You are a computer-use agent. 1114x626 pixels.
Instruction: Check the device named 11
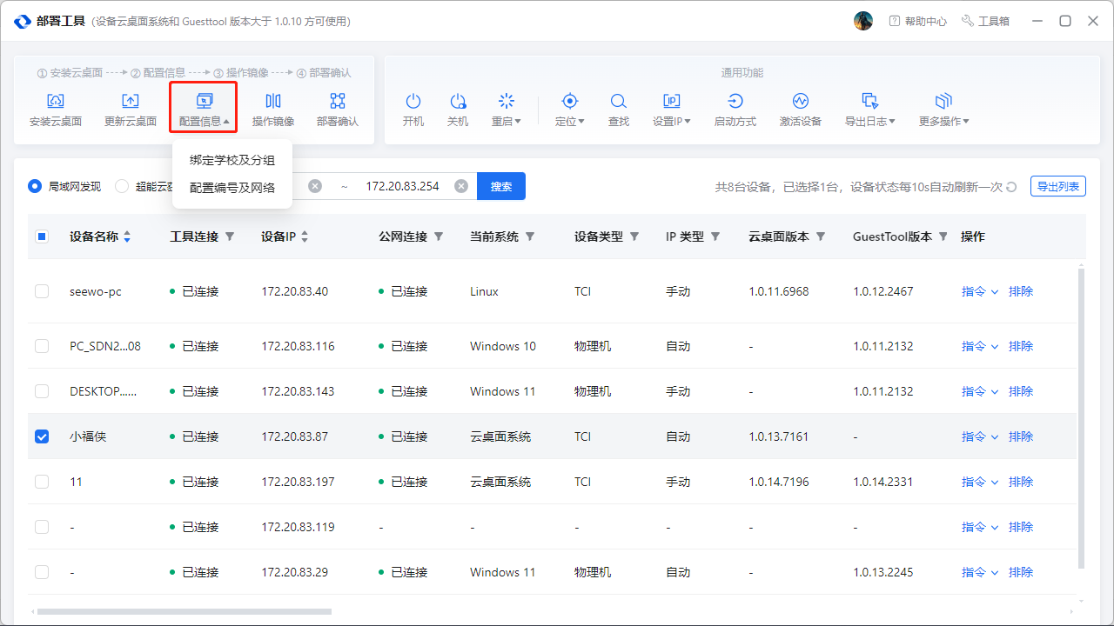[42, 482]
